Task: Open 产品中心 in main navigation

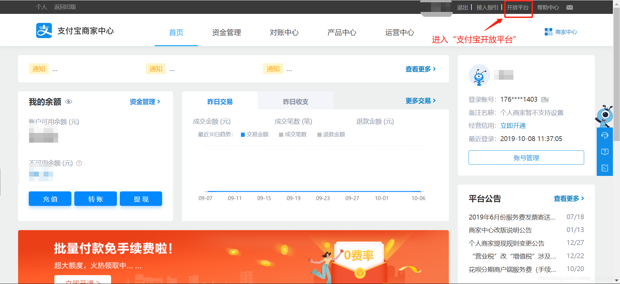Action: [342, 32]
